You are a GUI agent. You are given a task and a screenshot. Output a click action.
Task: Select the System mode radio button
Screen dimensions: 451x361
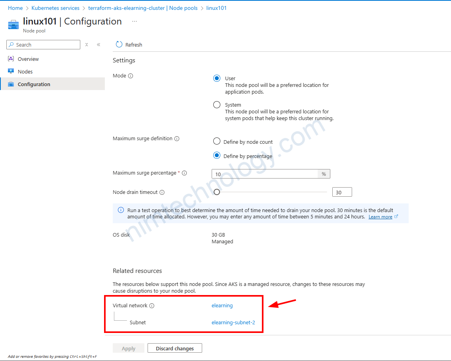[x=217, y=105]
